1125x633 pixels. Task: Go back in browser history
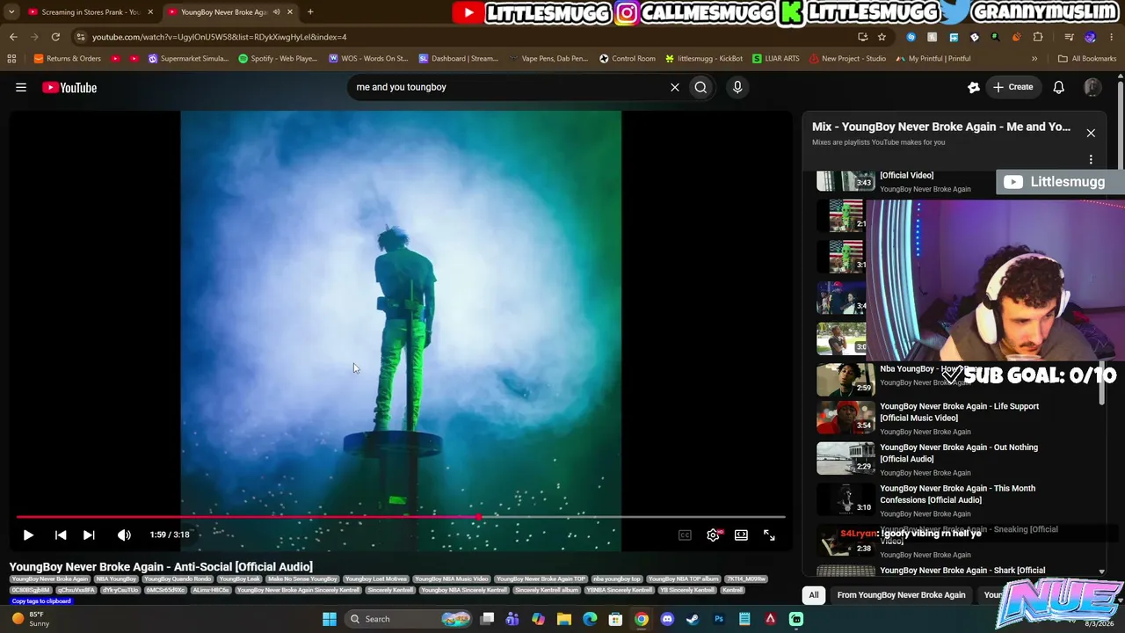coord(13,37)
